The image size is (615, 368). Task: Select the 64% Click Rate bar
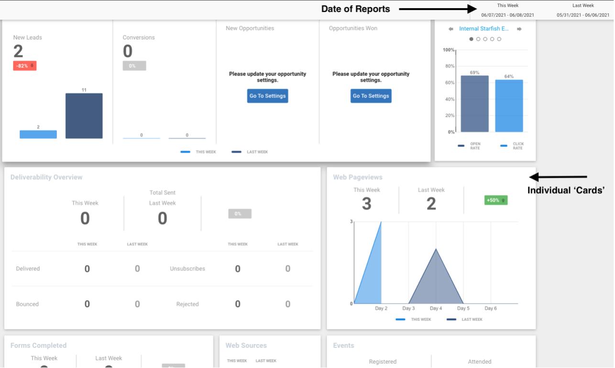509,106
